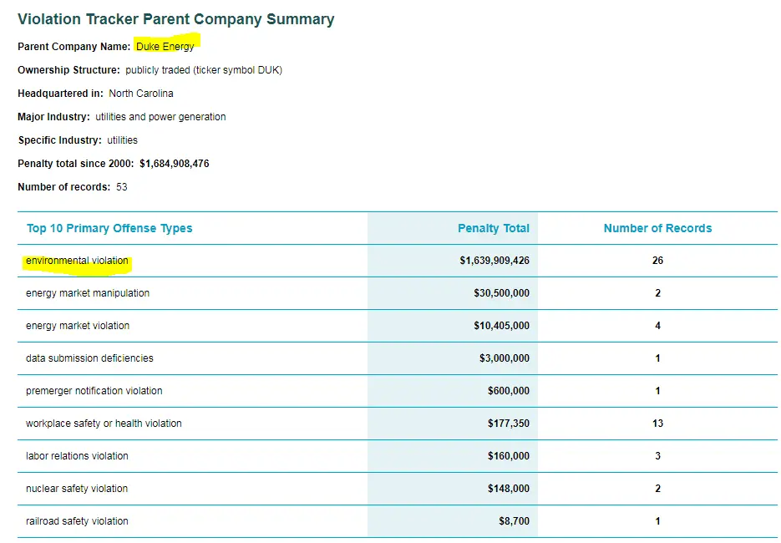Open data submission deficiencies offense type
This screenshot has width=781, height=543.
[x=89, y=358]
